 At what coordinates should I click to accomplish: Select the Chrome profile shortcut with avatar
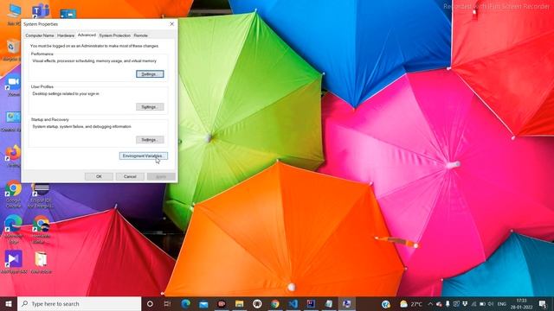(x=41, y=229)
